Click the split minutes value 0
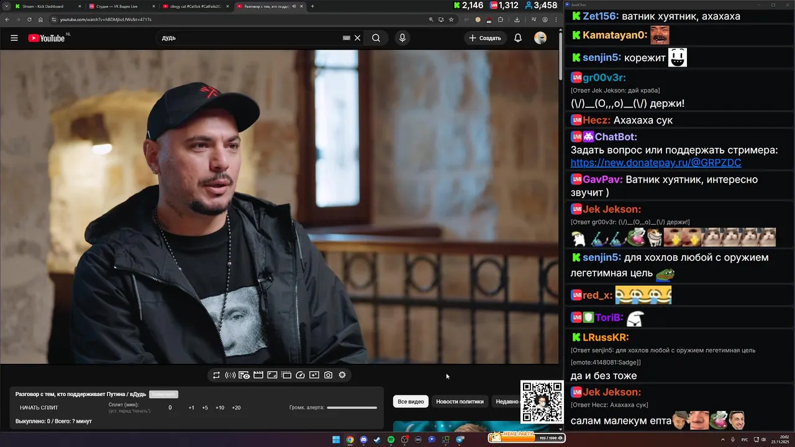 coord(170,408)
